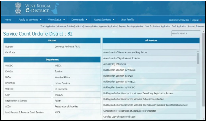The width and height of the screenshot is (206, 121).
Task: Select the Power department
Action: tap(77, 101)
